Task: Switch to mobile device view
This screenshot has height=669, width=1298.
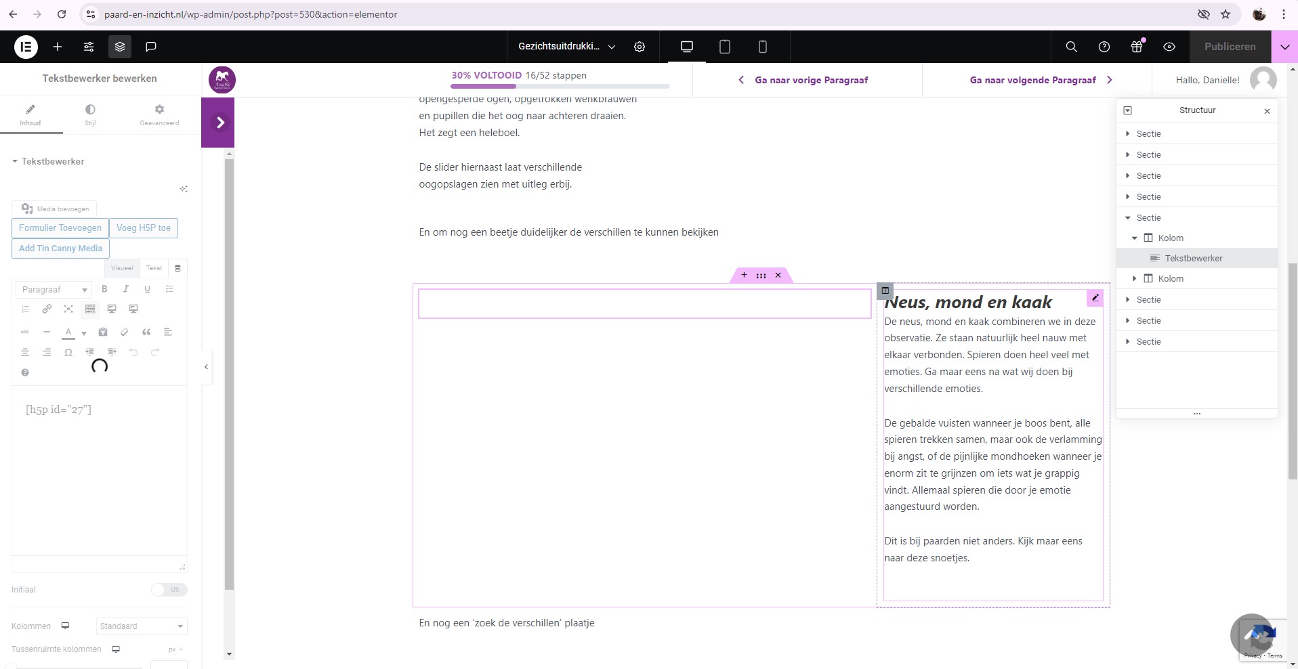Action: 763,47
